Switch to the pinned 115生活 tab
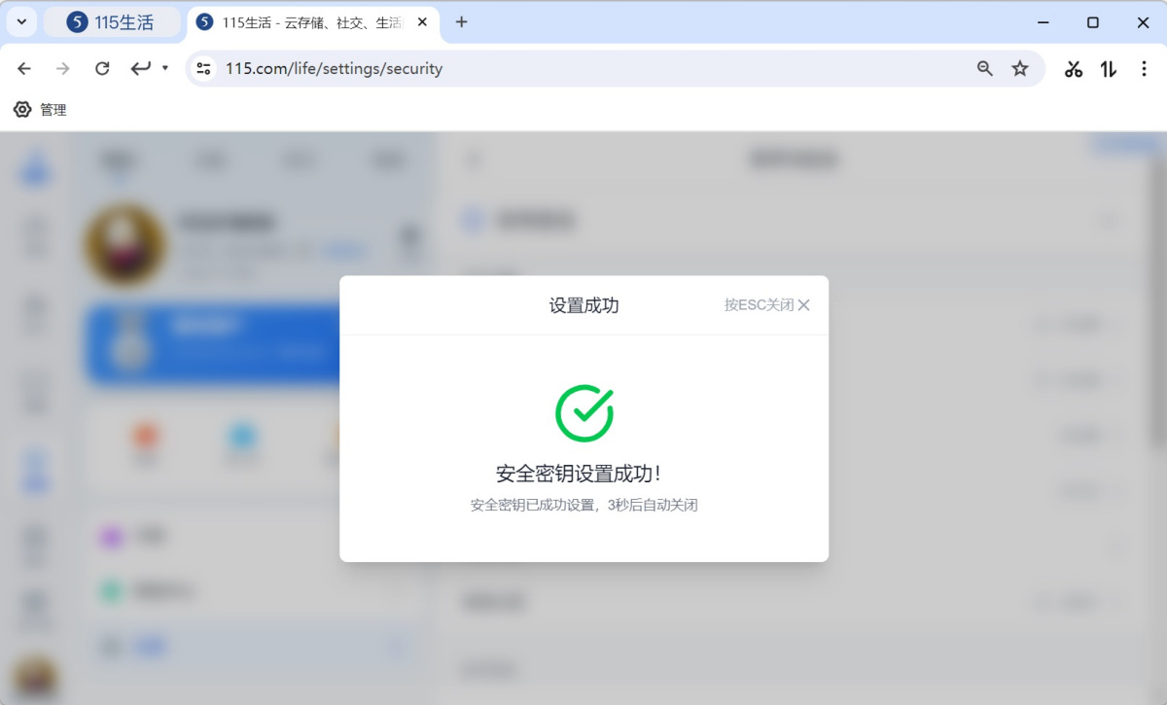Screen dimensions: 1167x705 112,22
